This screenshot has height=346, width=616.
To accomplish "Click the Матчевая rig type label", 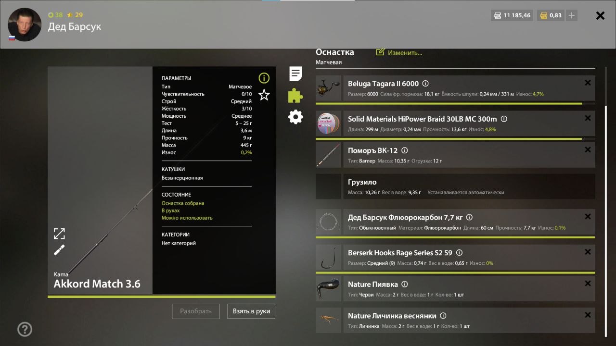I will coord(329,62).
